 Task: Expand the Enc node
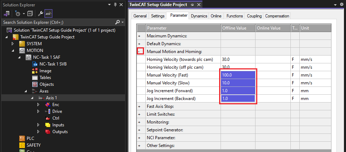click(x=38, y=105)
